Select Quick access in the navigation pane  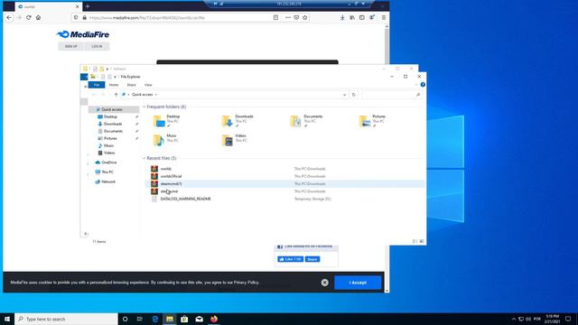112,109
